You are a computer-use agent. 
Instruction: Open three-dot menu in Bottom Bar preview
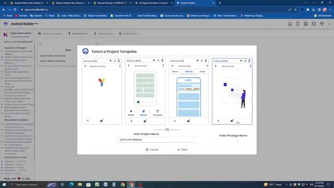[163, 66]
